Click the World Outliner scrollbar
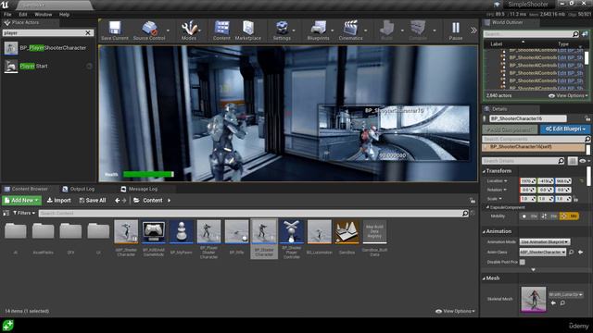This screenshot has width=593, height=333. click(x=587, y=57)
